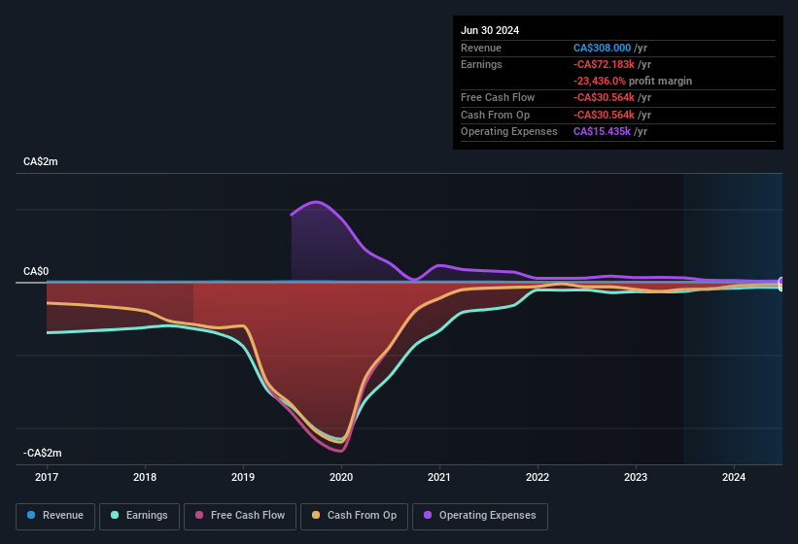Select the 2023 x-axis label
The width and height of the screenshot is (798, 544).
(x=636, y=477)
